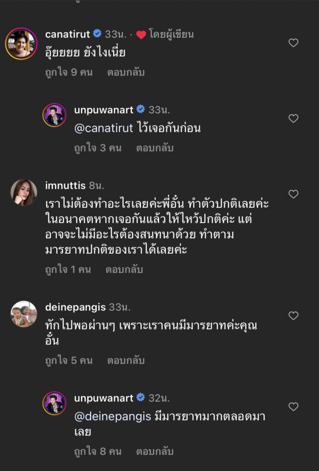Screen dimensions: 319x471
Task: Tap the @canatirut mention in the reply
Action: pos(105,129)
